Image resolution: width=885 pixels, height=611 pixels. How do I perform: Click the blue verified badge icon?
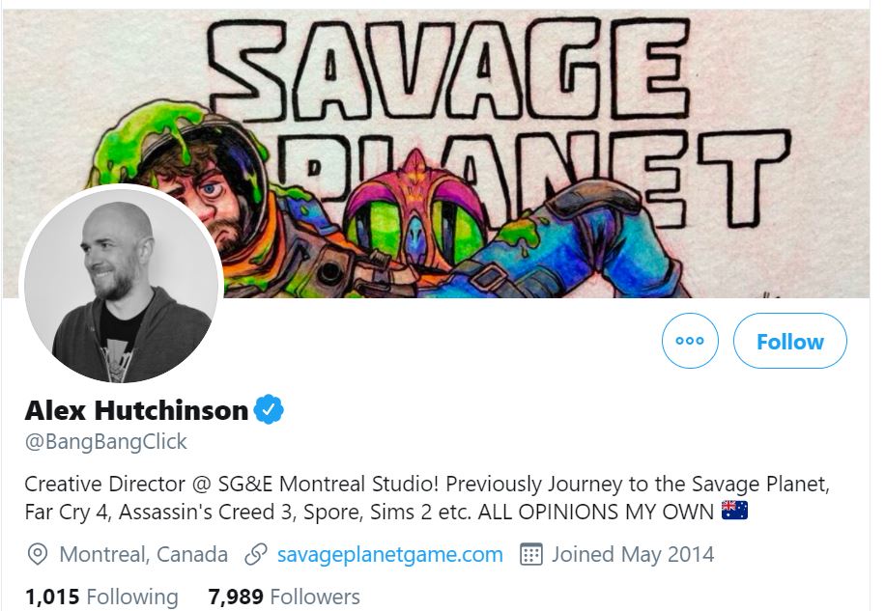click(x=269, y=410)
